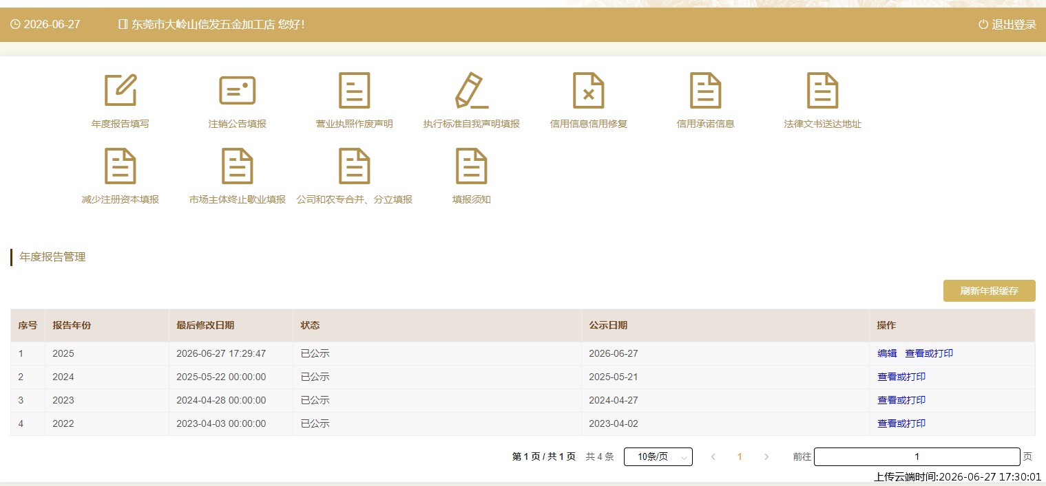This screenshot has height=486, width=1046.
Task: Click 已公示 status in the 2022 row
Action: 315,423
